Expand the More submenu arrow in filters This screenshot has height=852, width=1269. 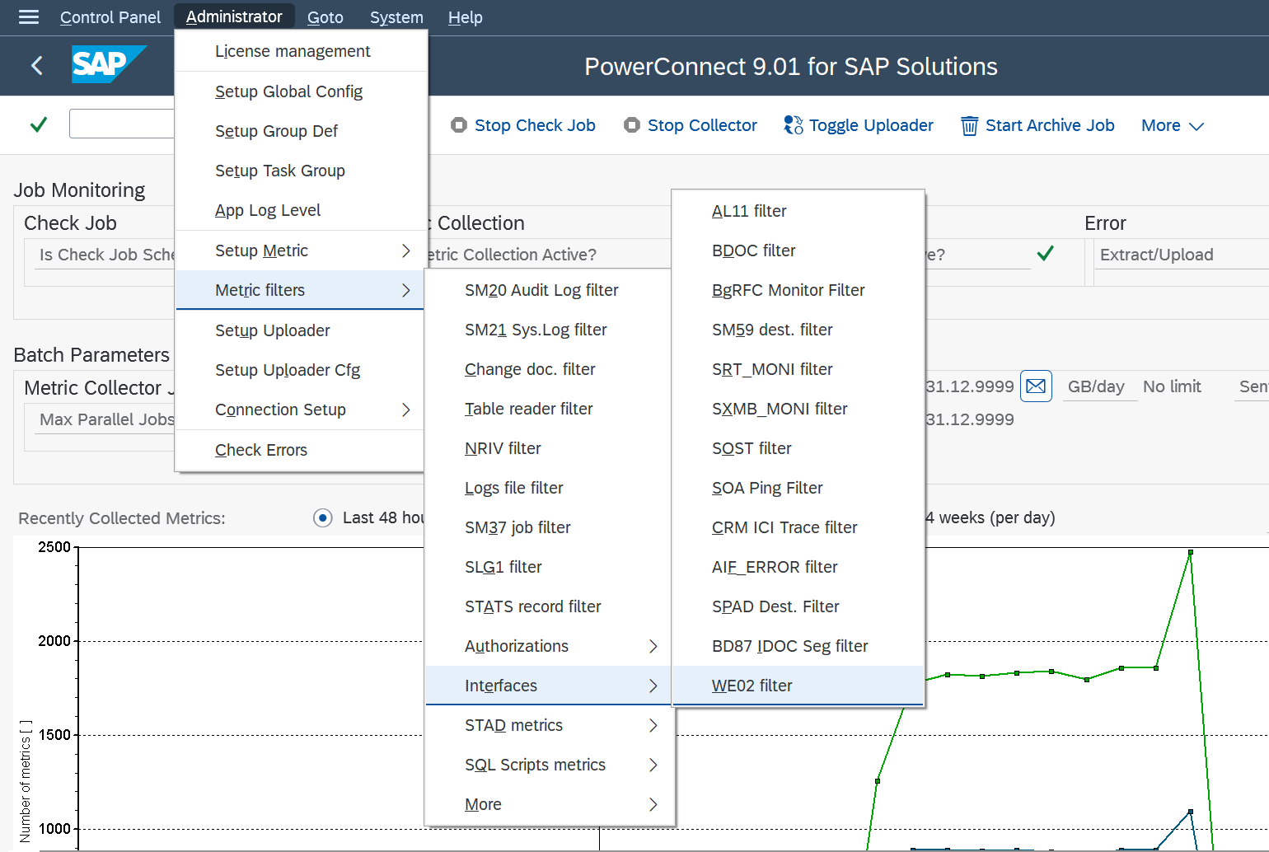pos(653,804)
